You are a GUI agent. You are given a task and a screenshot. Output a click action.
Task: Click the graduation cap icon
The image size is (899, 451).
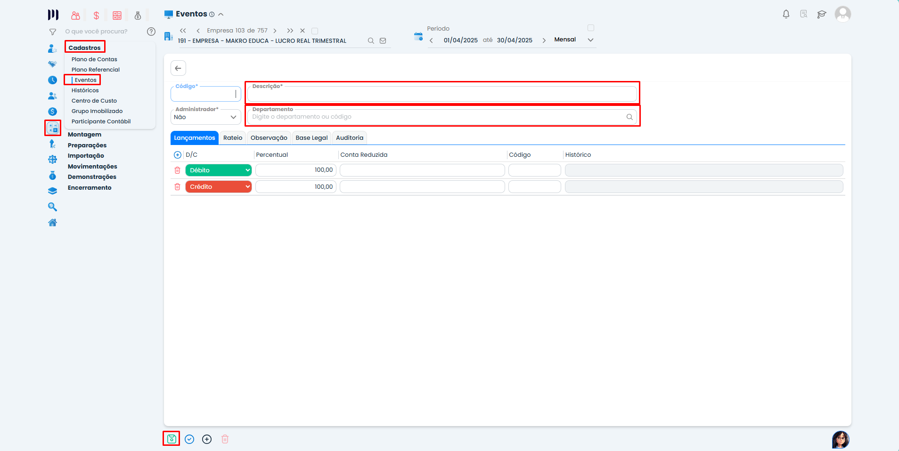(x=822, y=14)
